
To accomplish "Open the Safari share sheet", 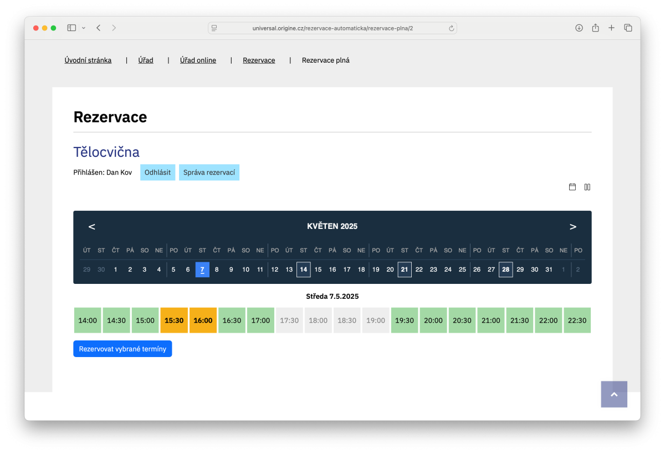I will [595, 27].
